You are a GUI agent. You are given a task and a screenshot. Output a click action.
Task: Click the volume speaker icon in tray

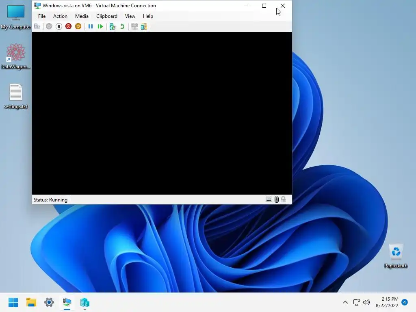(366, 302)
